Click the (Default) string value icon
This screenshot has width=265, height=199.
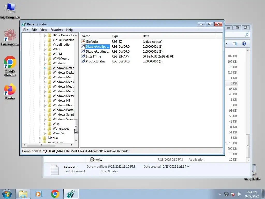coord(83,41)
